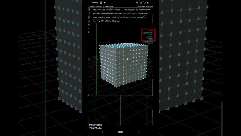The width and height of the screenshot is (241, 136).
Task: Tap the Android back arrow
Action: click(102, 132)
